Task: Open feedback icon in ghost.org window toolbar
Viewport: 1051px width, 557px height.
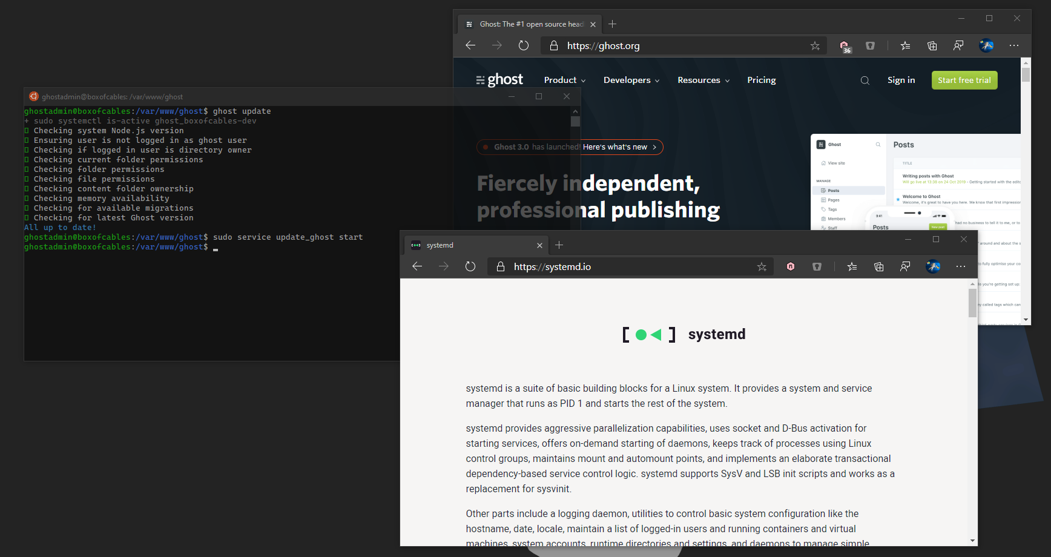Action: click(x=958, y=45)
